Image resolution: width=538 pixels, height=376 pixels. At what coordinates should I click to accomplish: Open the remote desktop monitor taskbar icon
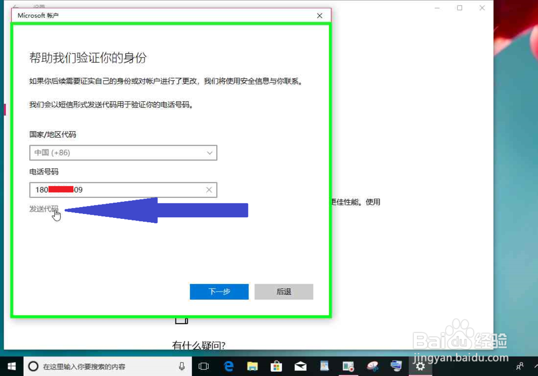tap(396, 366)
